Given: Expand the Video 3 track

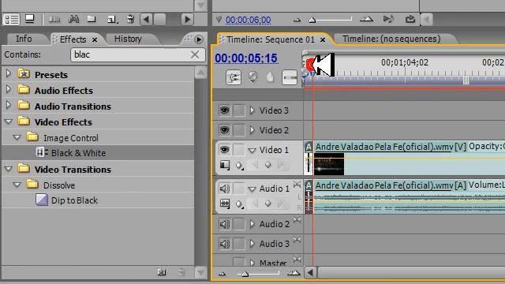Looking at the screenshot, I should 252,110.
